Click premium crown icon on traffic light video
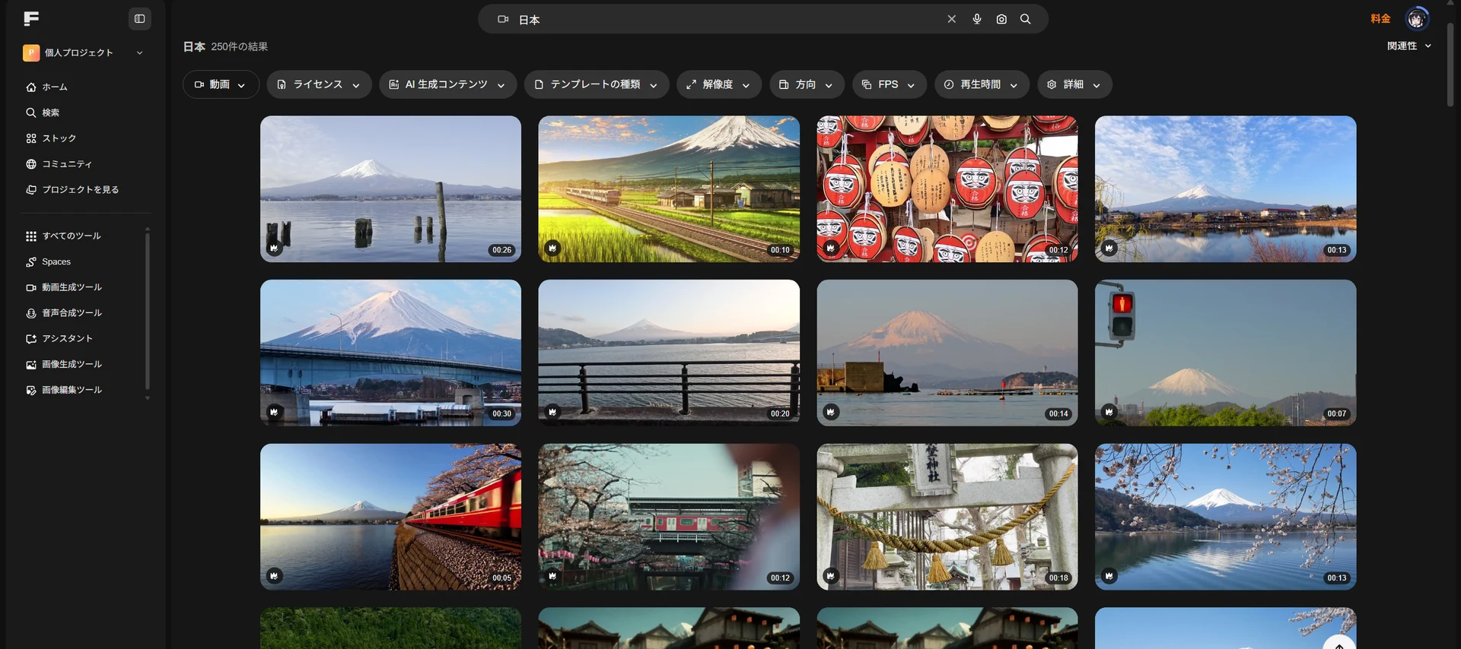 1109,412
